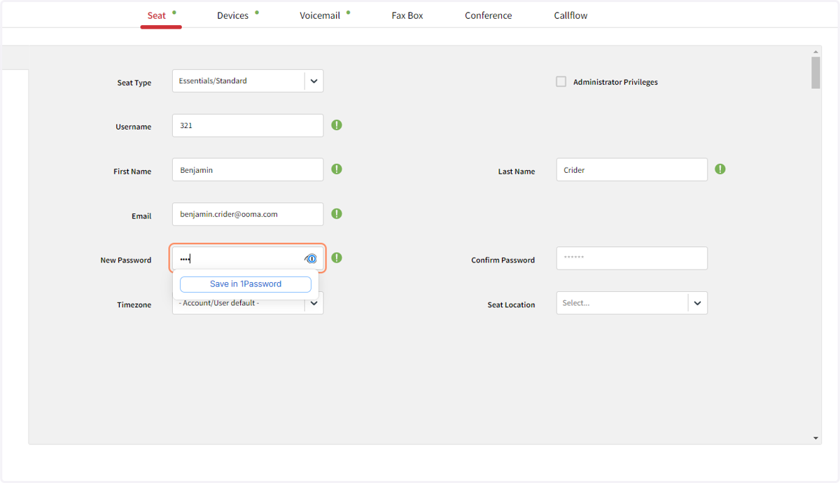Click the Seat Location label
The height and width of the screenshot is (483, 840).
click(x=512, y=304)
